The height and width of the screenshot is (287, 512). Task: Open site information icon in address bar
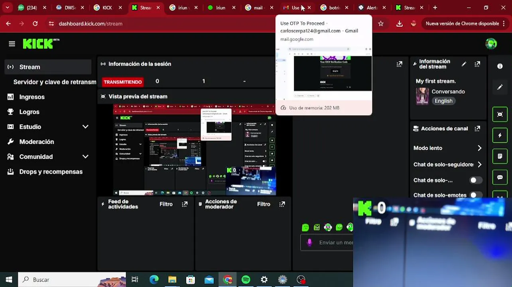tap(51, 24)
